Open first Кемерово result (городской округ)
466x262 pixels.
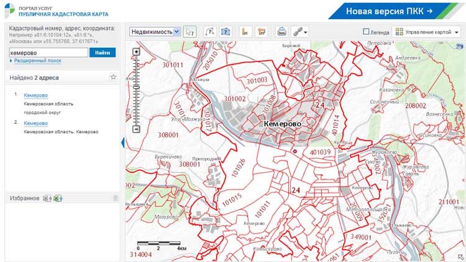(36, 95)
